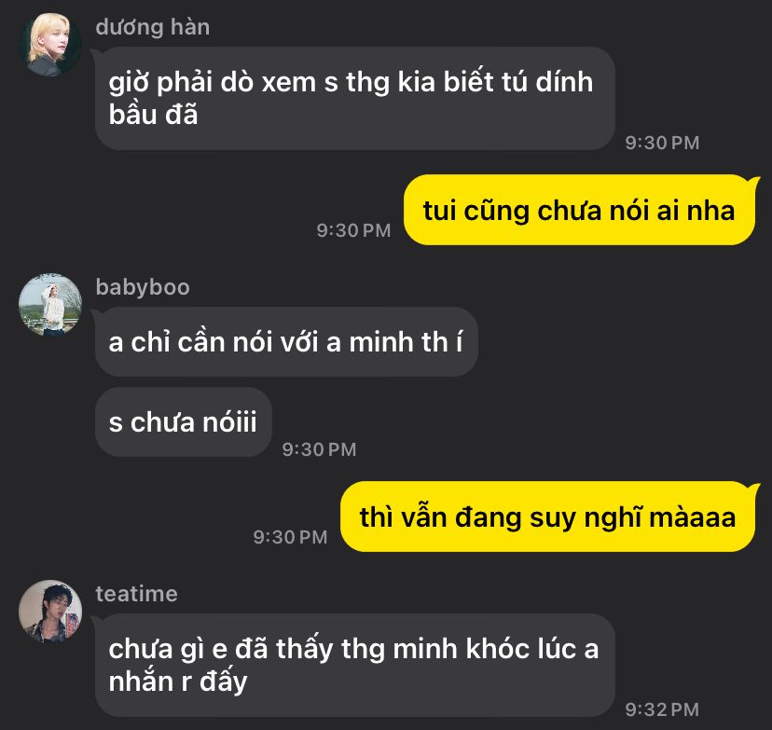Click 9:30 PM timestamp beside dương hàn's message
Image resolution: width=772 pixels, height=730 pixels.
662,143
